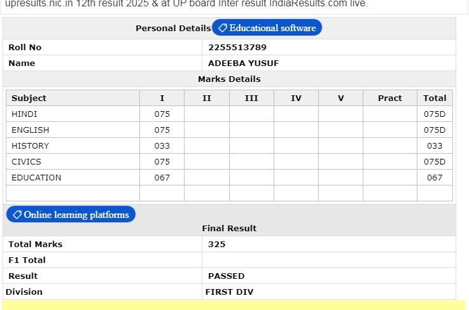Click the PASSED result value
Image resolution: width=469 pixels, height=310 pixels.
(226, 276)
